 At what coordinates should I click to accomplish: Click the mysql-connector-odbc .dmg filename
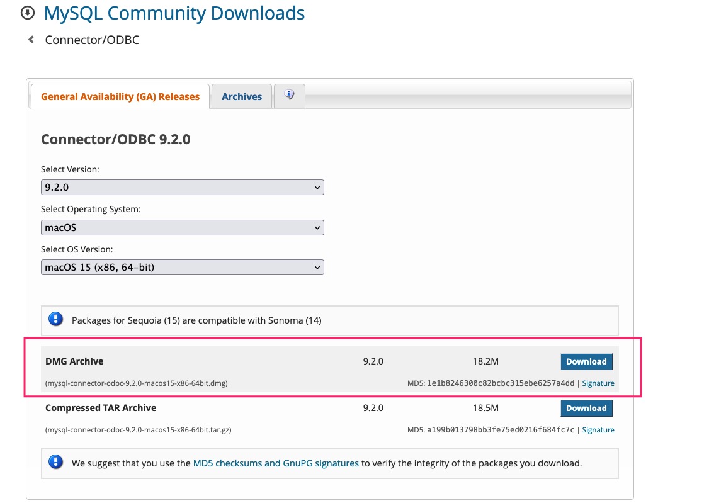(x=137, y=383)
